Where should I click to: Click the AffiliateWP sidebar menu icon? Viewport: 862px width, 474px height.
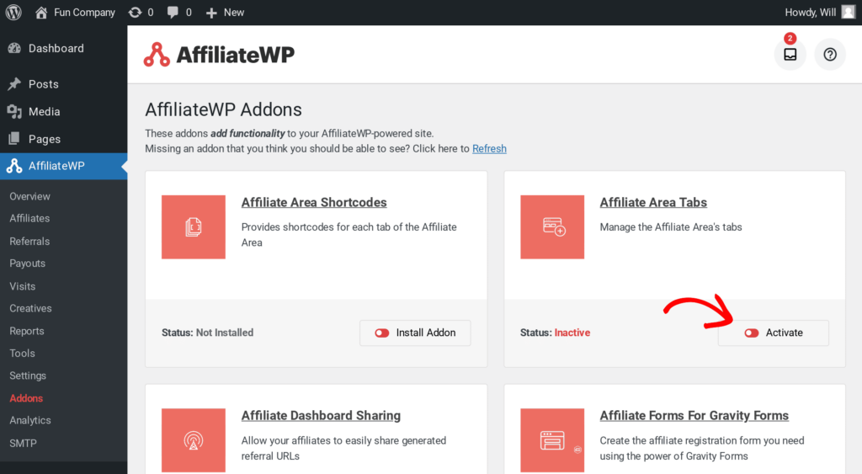point(14,166)
